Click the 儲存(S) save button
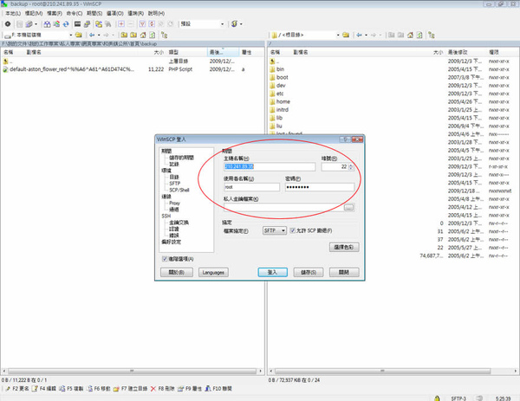This screenshot has height=401, width=520. point(309,272)
